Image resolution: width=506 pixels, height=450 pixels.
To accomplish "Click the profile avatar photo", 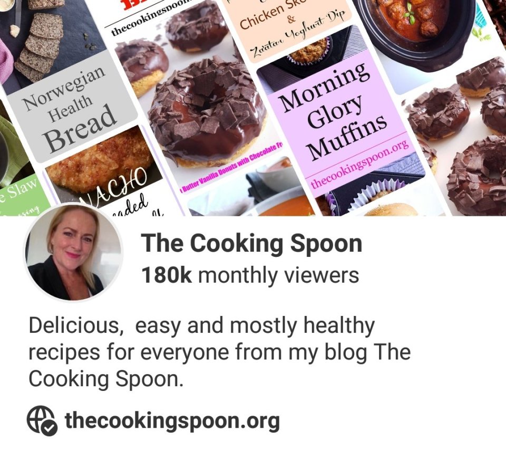I will pyautogui.click(x=74, y=253).
